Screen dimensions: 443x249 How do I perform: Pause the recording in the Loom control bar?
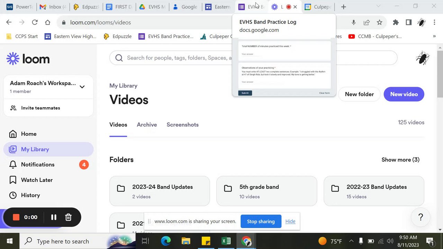tap(54, 217)
